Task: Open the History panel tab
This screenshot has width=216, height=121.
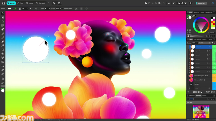Action: [204, 95]
